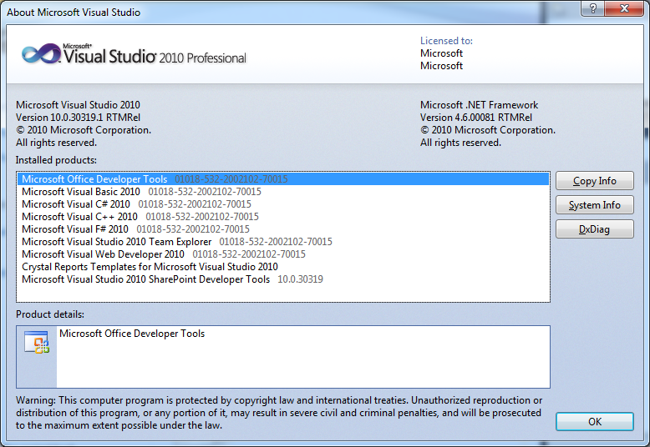Click the About Microsoft Visual Studio title bar
The width and height of the screenshot is (650, 447).
tap(251, 12)
